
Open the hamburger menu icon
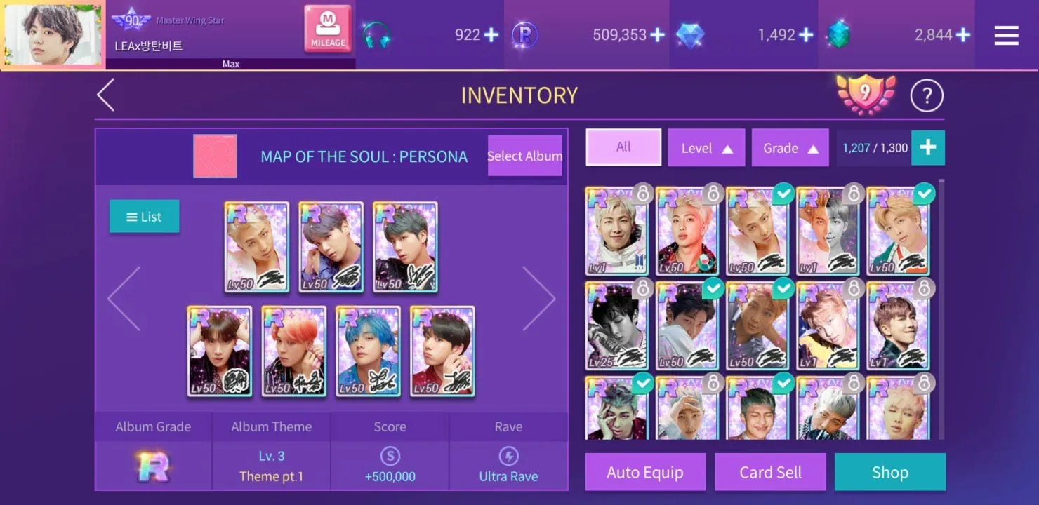click(1006, 35)
